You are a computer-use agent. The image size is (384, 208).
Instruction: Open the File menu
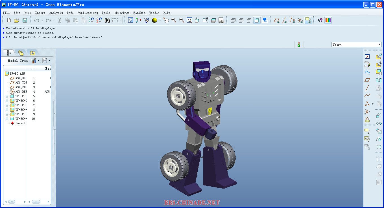6,13
